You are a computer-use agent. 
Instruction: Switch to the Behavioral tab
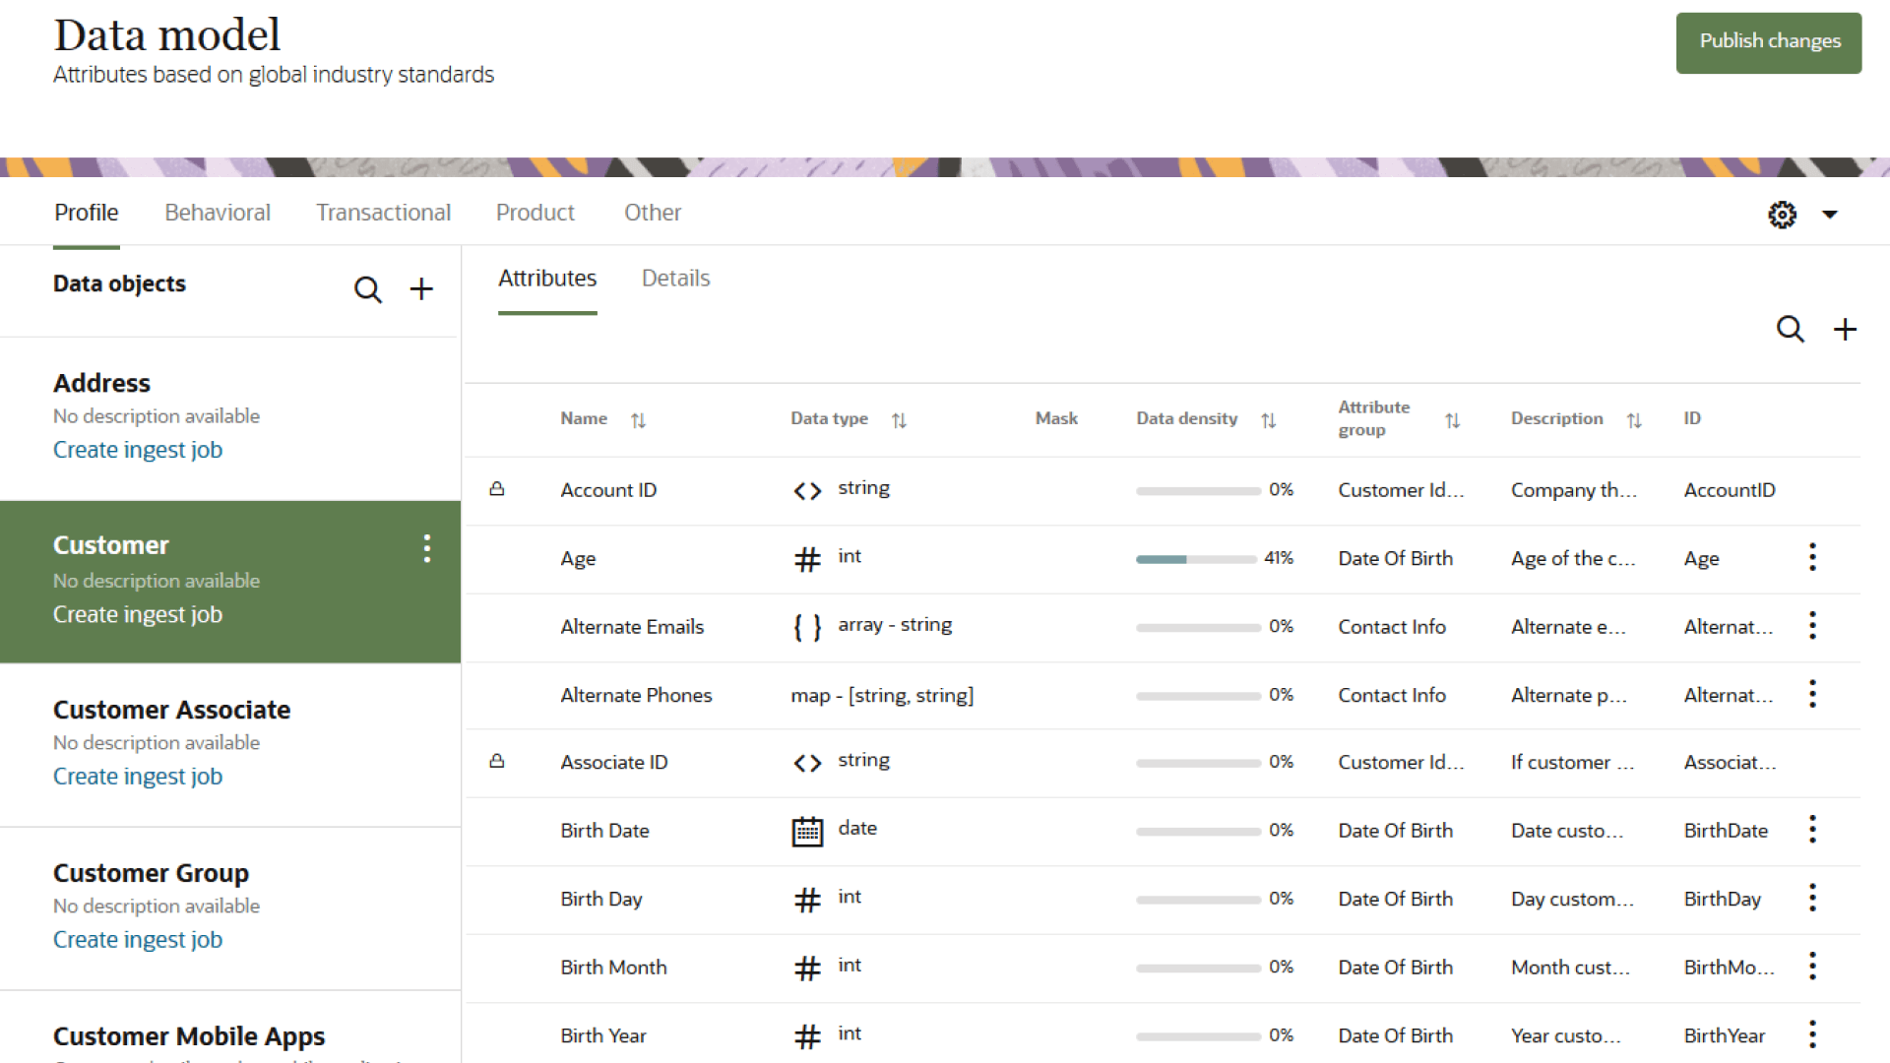click(x=218, y=213)
